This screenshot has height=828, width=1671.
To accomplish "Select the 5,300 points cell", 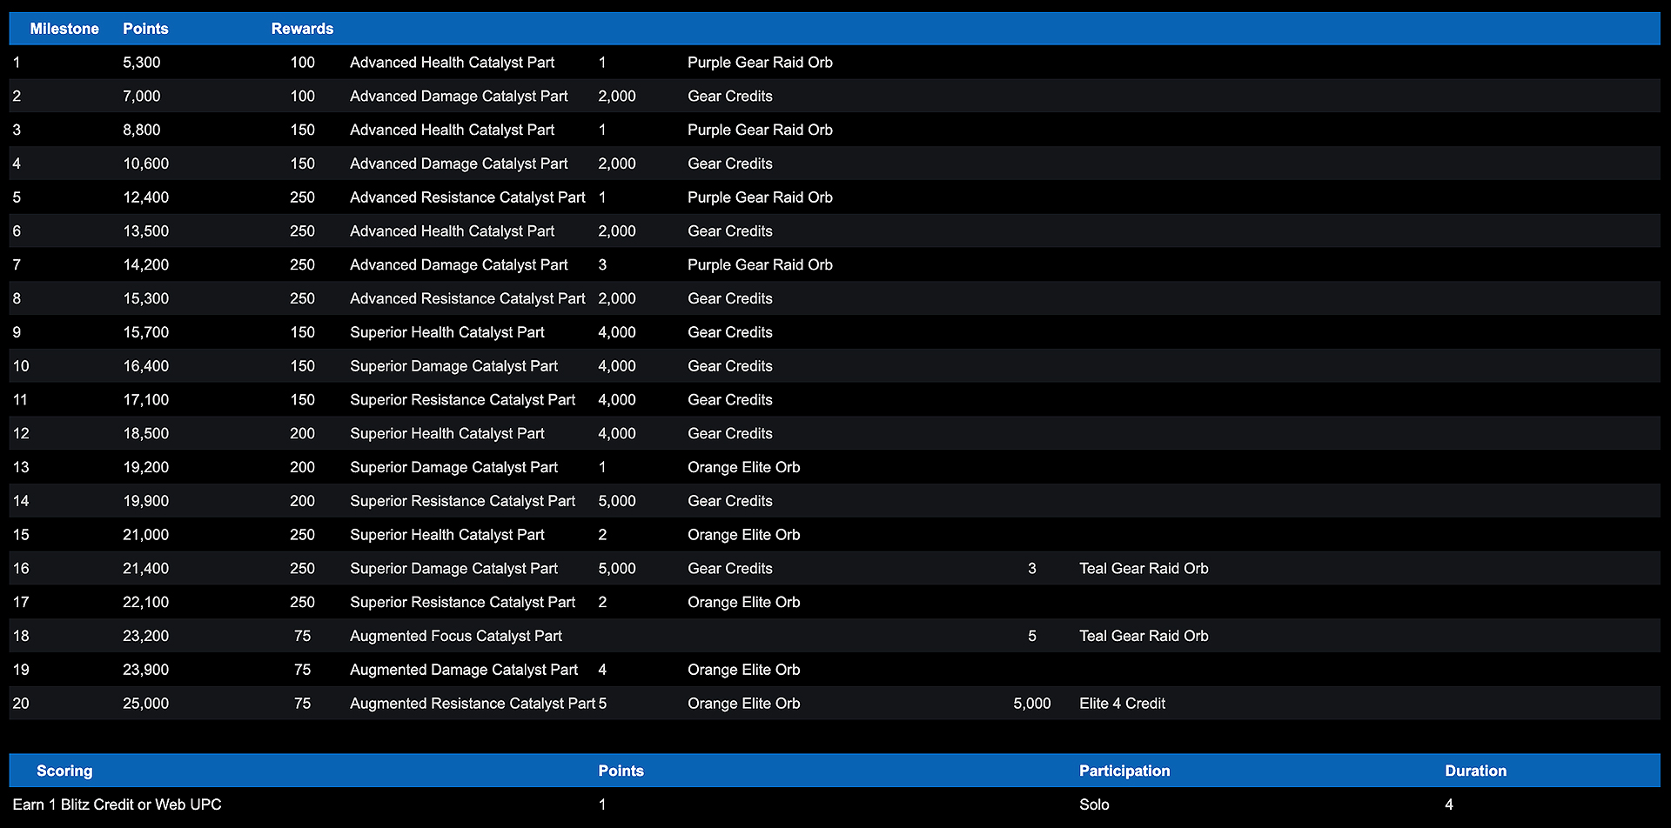I will click(141, 63).
